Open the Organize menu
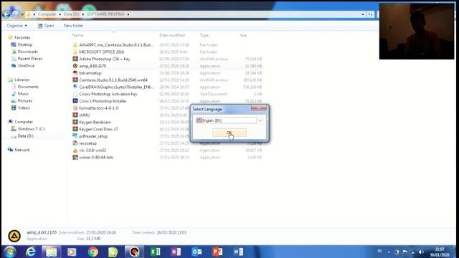459x258 pixels. pos(17,26)
